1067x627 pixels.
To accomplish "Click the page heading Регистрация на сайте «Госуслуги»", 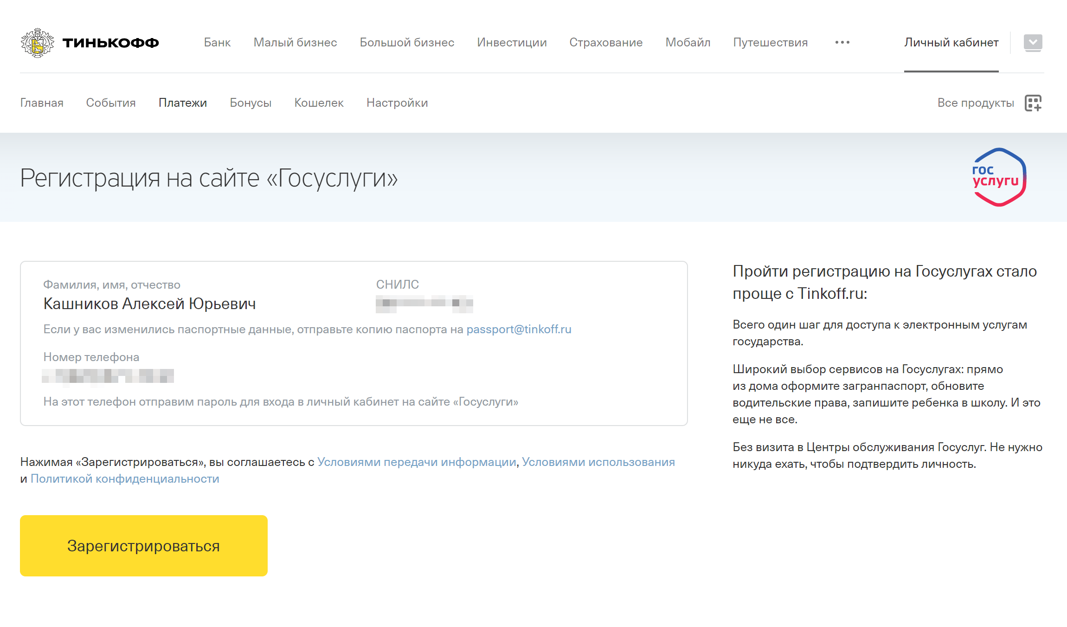I will [209, 178].
